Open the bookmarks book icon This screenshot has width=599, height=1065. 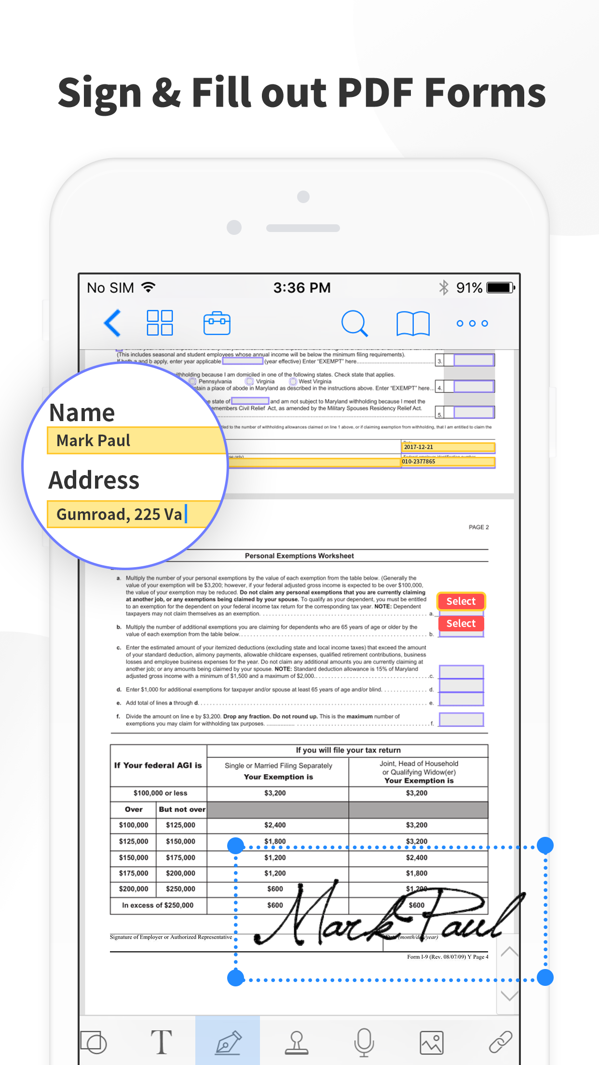point(413,323)
